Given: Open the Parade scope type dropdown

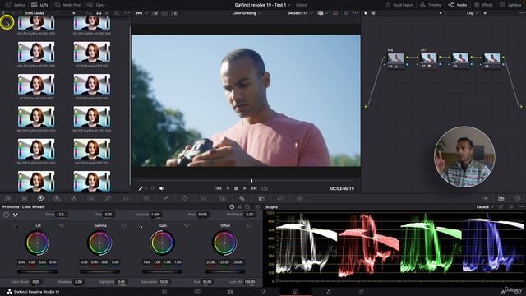Looking at the screenshot, I should coord(485,207).
